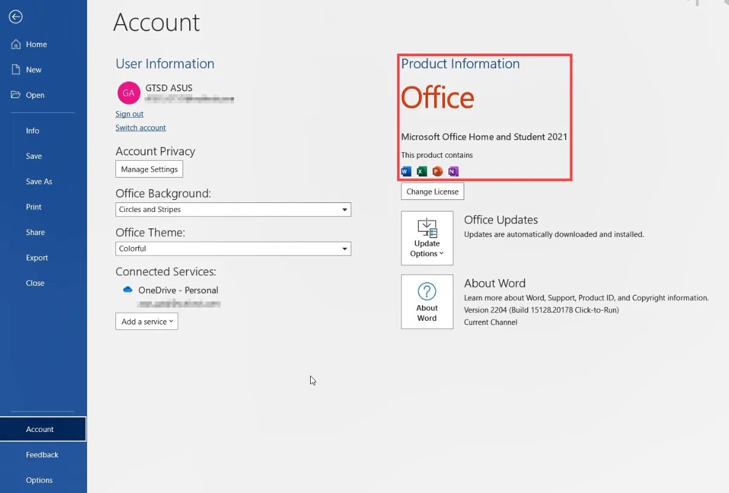Click the Word app icon under product contains
The height and width of the screenshot is (493, 729).
click(406, 172)
